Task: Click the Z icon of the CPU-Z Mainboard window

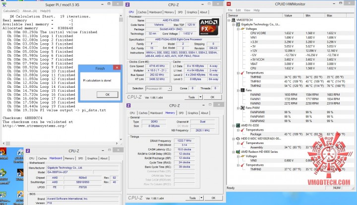Action: click(28, 151)
